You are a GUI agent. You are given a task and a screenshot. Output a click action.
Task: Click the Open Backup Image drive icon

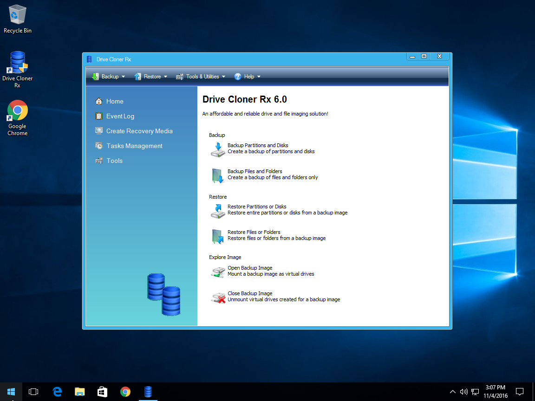click(217, 272)
